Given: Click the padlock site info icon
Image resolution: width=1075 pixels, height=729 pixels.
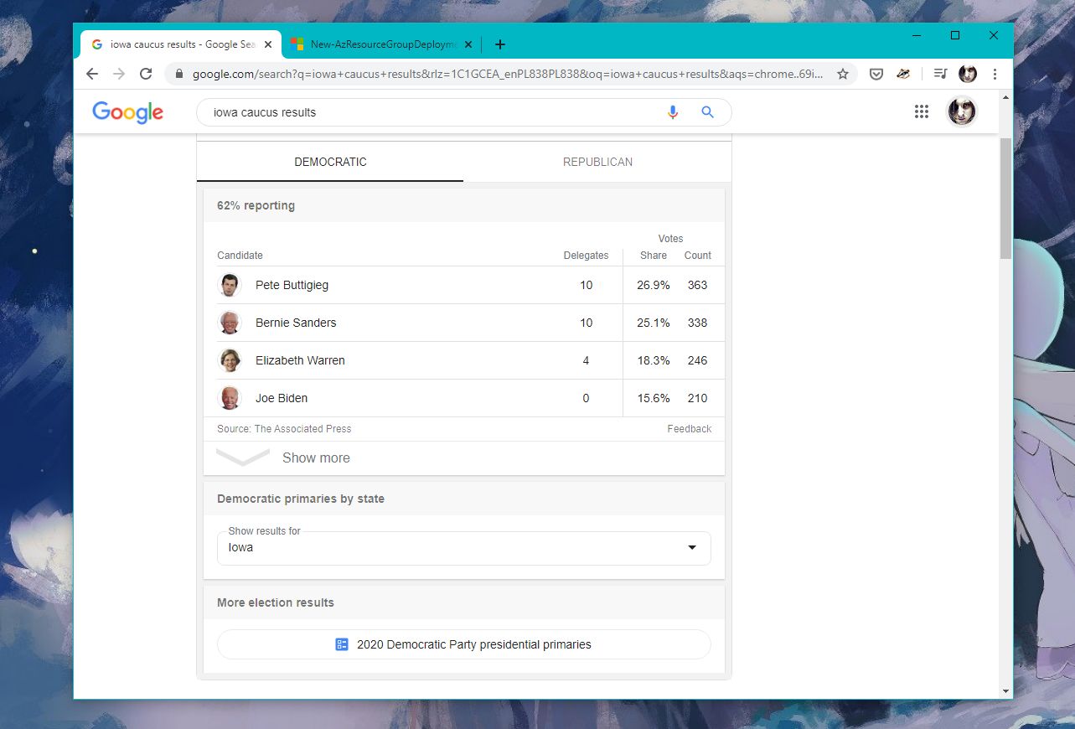Looking at the screenshot, I should tap(178, 74).
